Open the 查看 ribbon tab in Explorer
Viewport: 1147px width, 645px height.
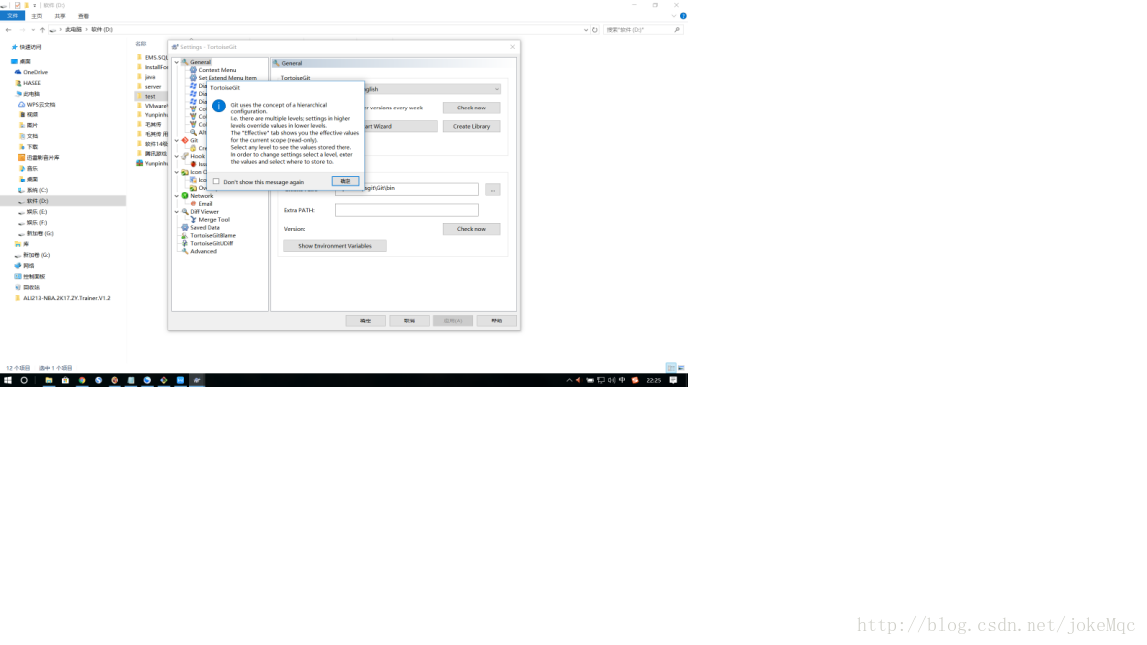84,15
